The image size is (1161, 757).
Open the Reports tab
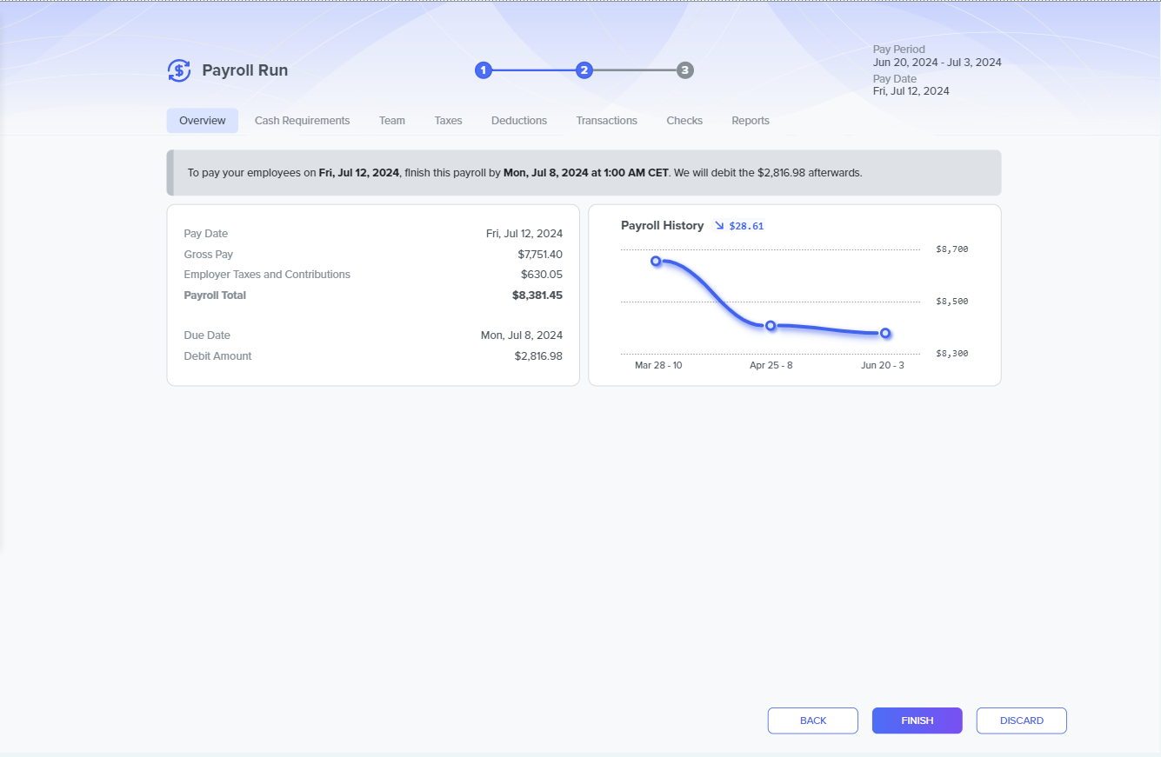pyautogui.click(x=751, y=121)
